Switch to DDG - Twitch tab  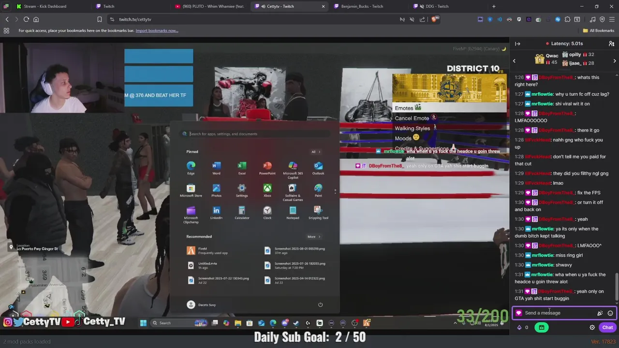(x=449, y=6)
